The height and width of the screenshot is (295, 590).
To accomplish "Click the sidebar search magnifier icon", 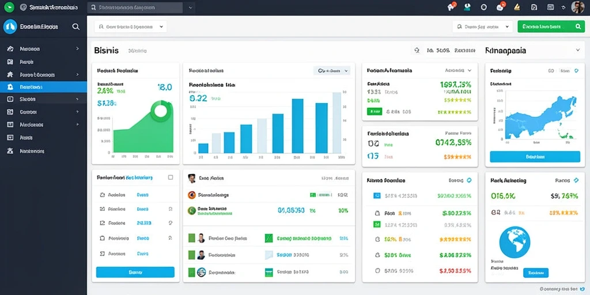I will click(76, 27).
